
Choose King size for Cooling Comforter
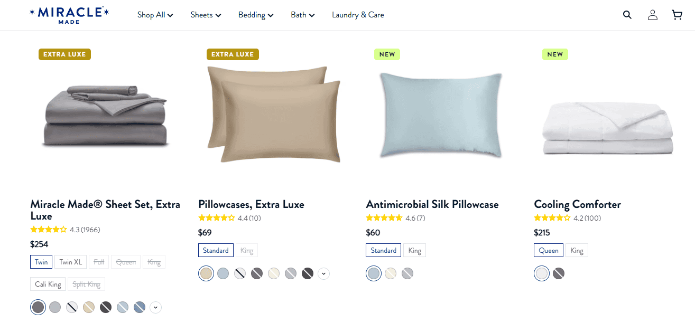point(577,250)
